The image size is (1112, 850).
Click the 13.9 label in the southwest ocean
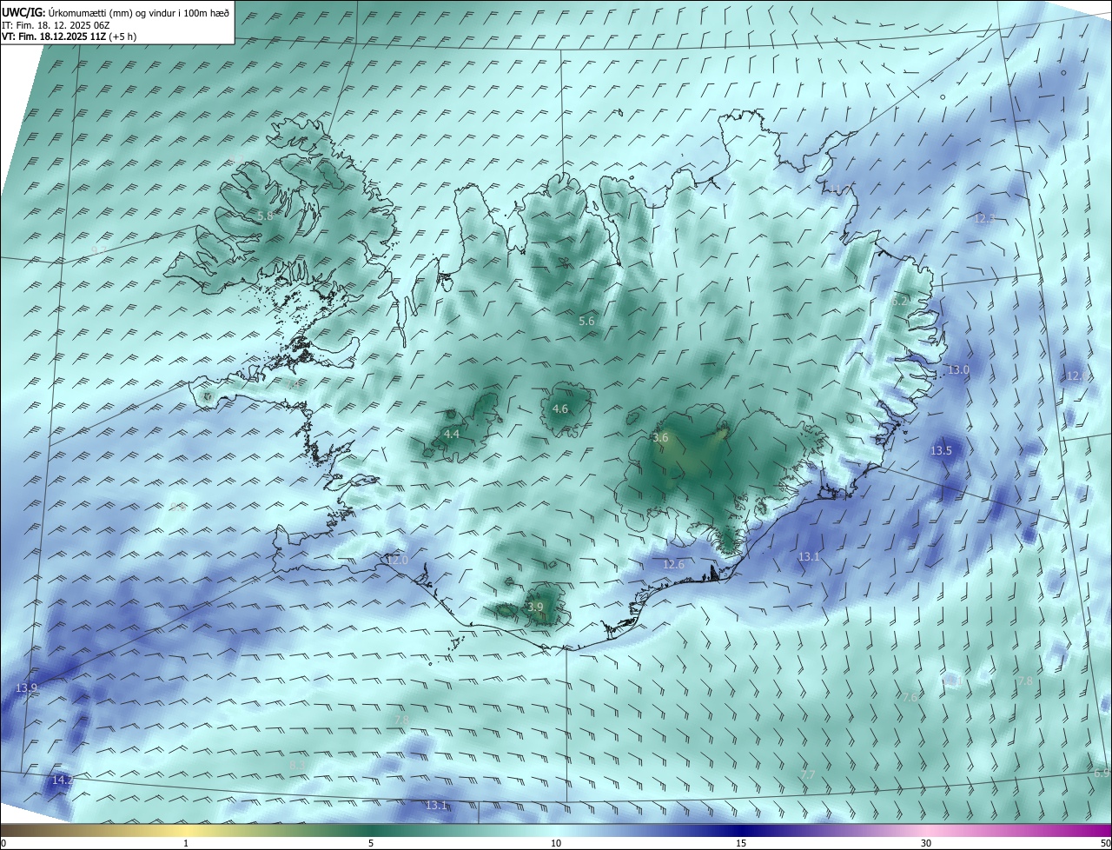click(x=27, y=687)
